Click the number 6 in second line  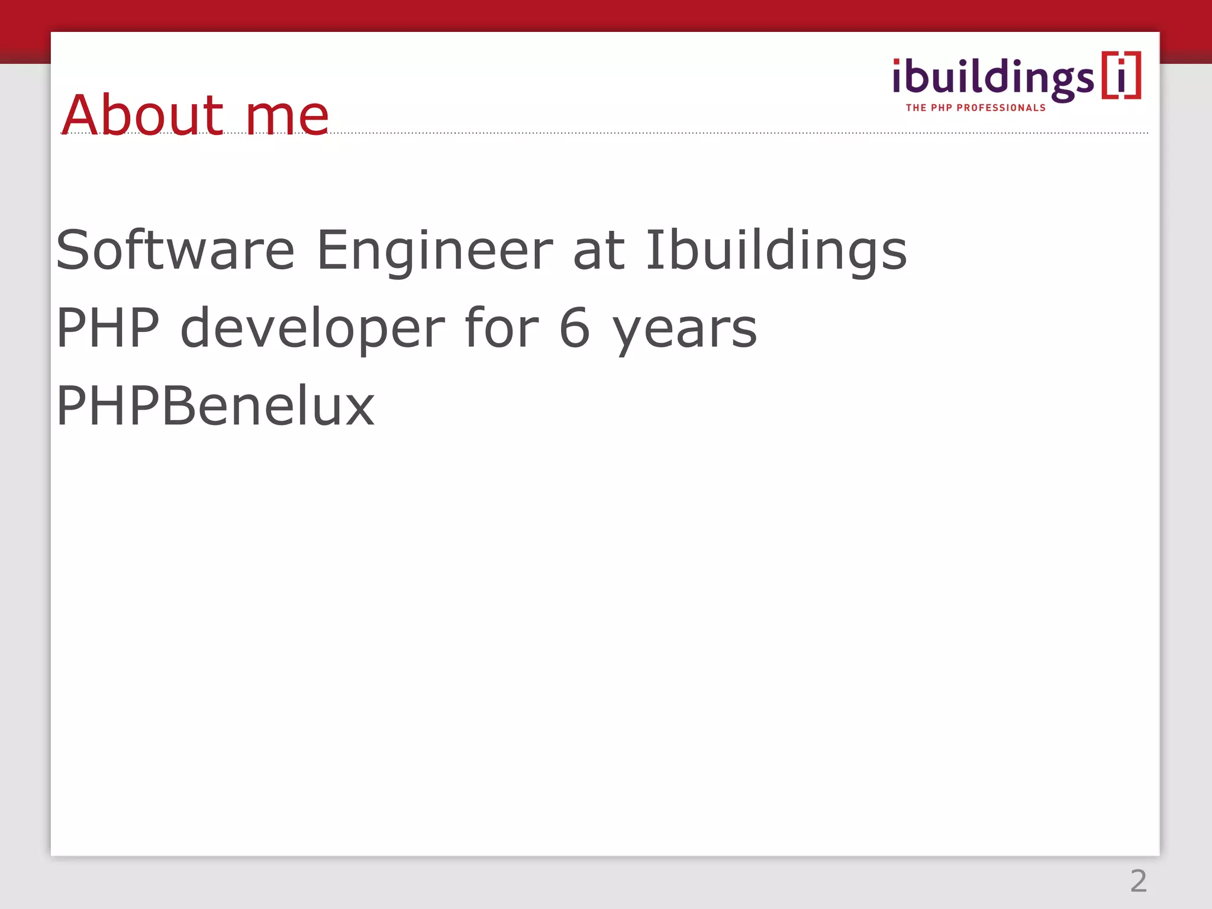(x=575, y=328)
